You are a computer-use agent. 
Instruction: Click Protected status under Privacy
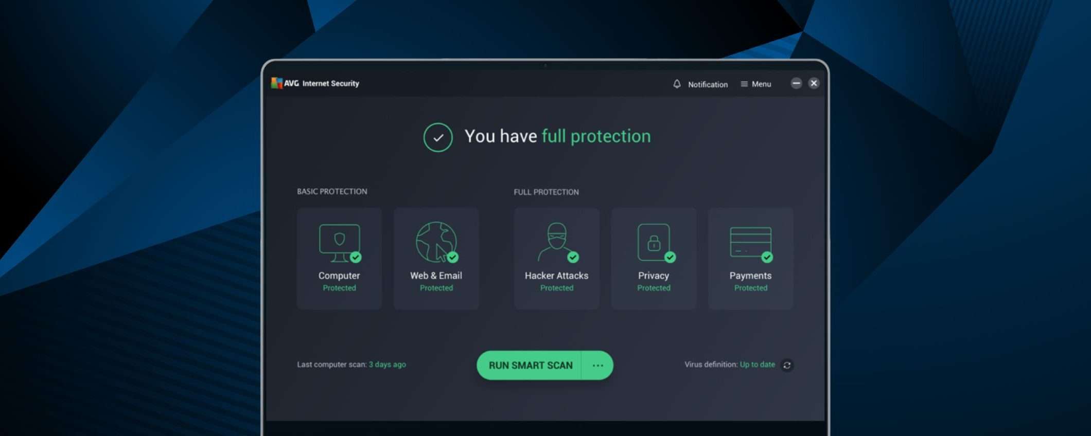coord(654,288)
